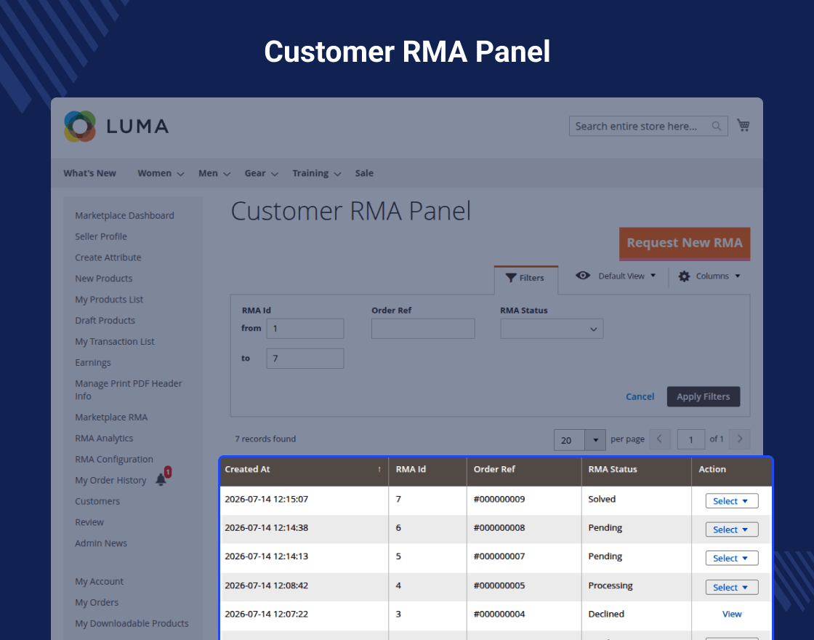Image resolution: width=814 pixels, height=640 pixels.
Task: Open the RMA Status filter dropdown
Action: click(x=552, y=329)
